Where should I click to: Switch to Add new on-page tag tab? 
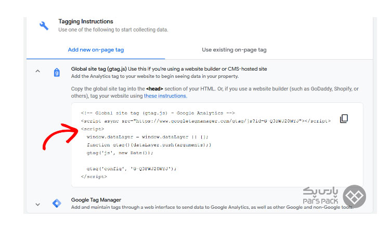point(96,50)
